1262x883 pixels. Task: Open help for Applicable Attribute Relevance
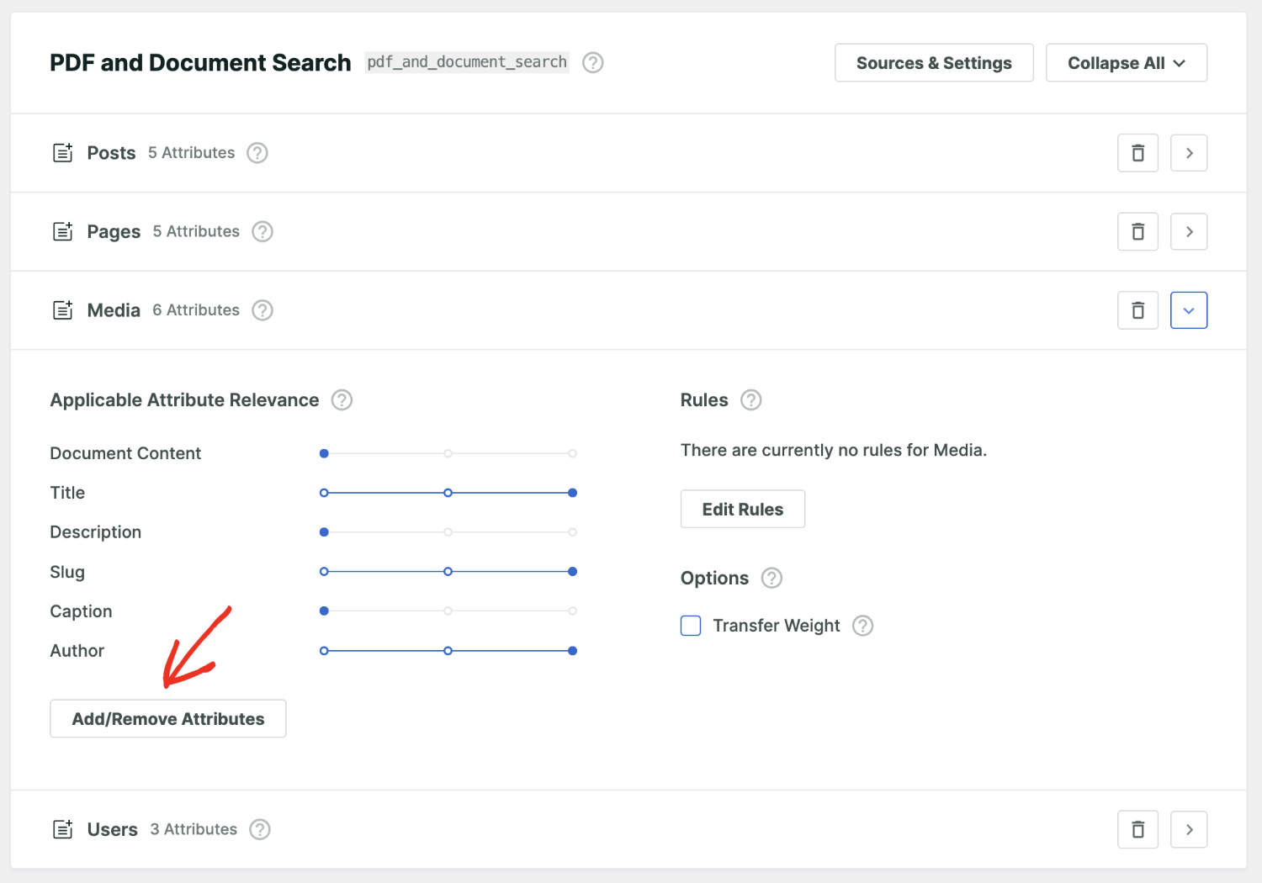coord(342,400)
